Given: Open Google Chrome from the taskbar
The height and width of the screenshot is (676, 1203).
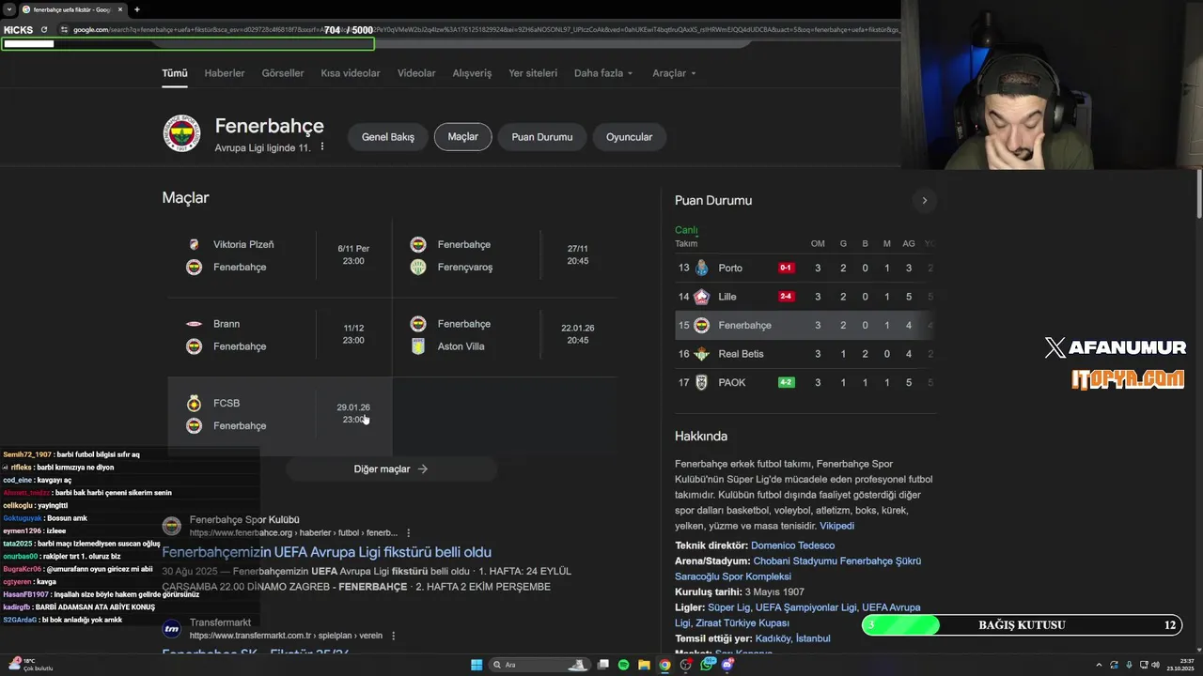Looking at the screenshot, I should (x=665, y=665).
